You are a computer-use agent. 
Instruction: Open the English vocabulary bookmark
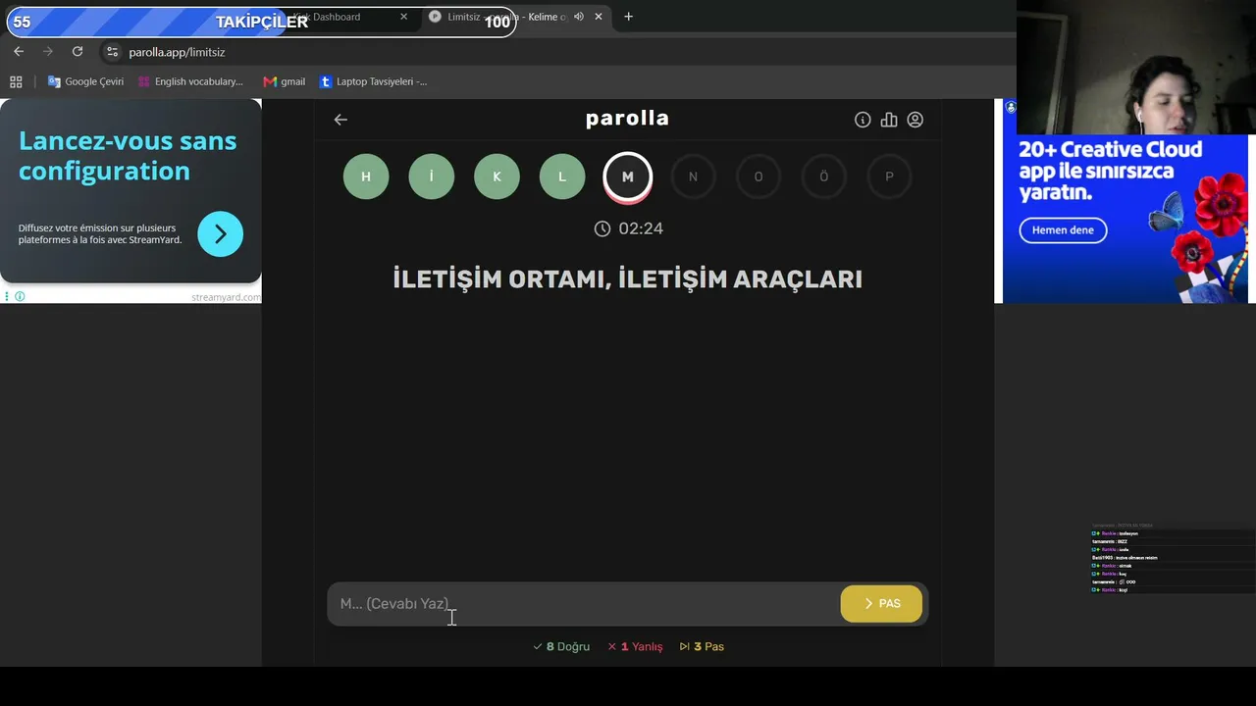click(190, 81)
